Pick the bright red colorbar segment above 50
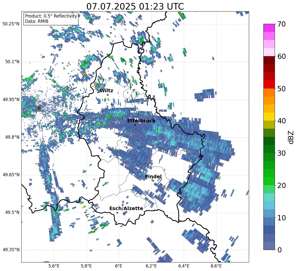 tap(269, 84)
